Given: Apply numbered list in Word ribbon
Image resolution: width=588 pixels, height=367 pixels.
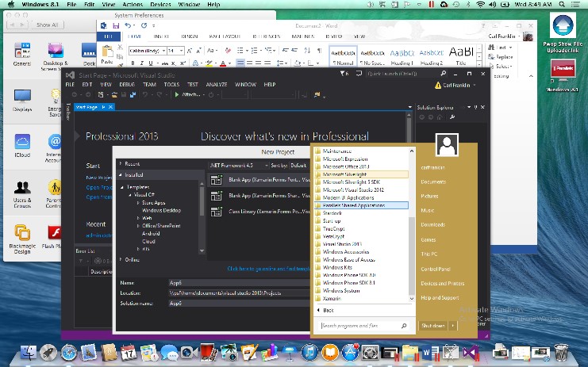Looking at the screenshot, I should (x=254, y=51).
